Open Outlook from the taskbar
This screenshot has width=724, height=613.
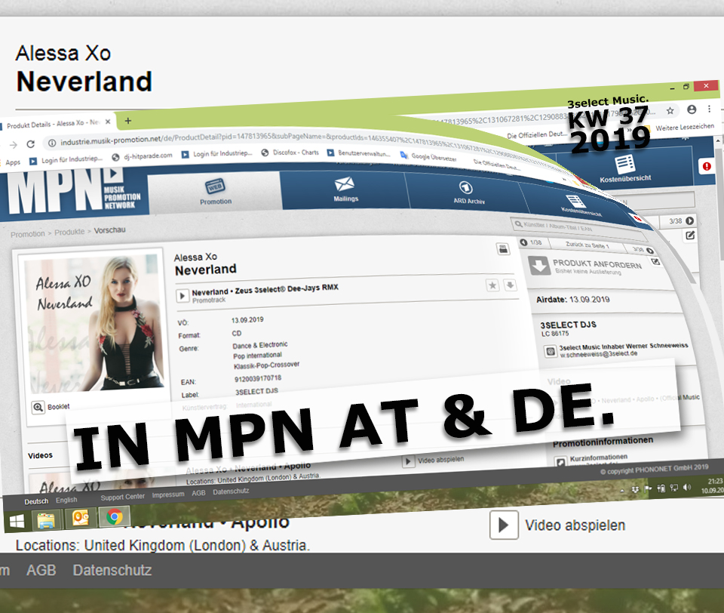(x=81, y=518)
